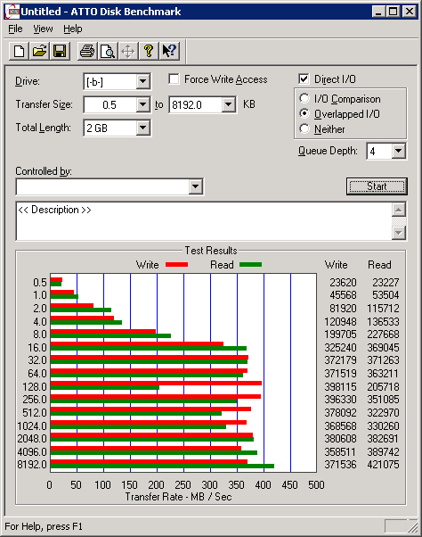422x537 pixels.
Task: Click the write value 398115
Action: 340,387
